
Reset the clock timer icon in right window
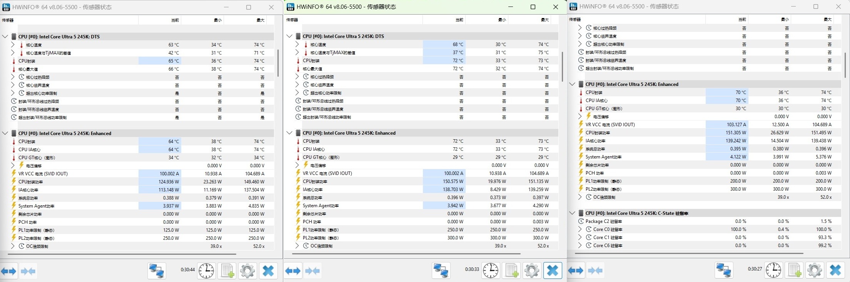tap(774, 270)
